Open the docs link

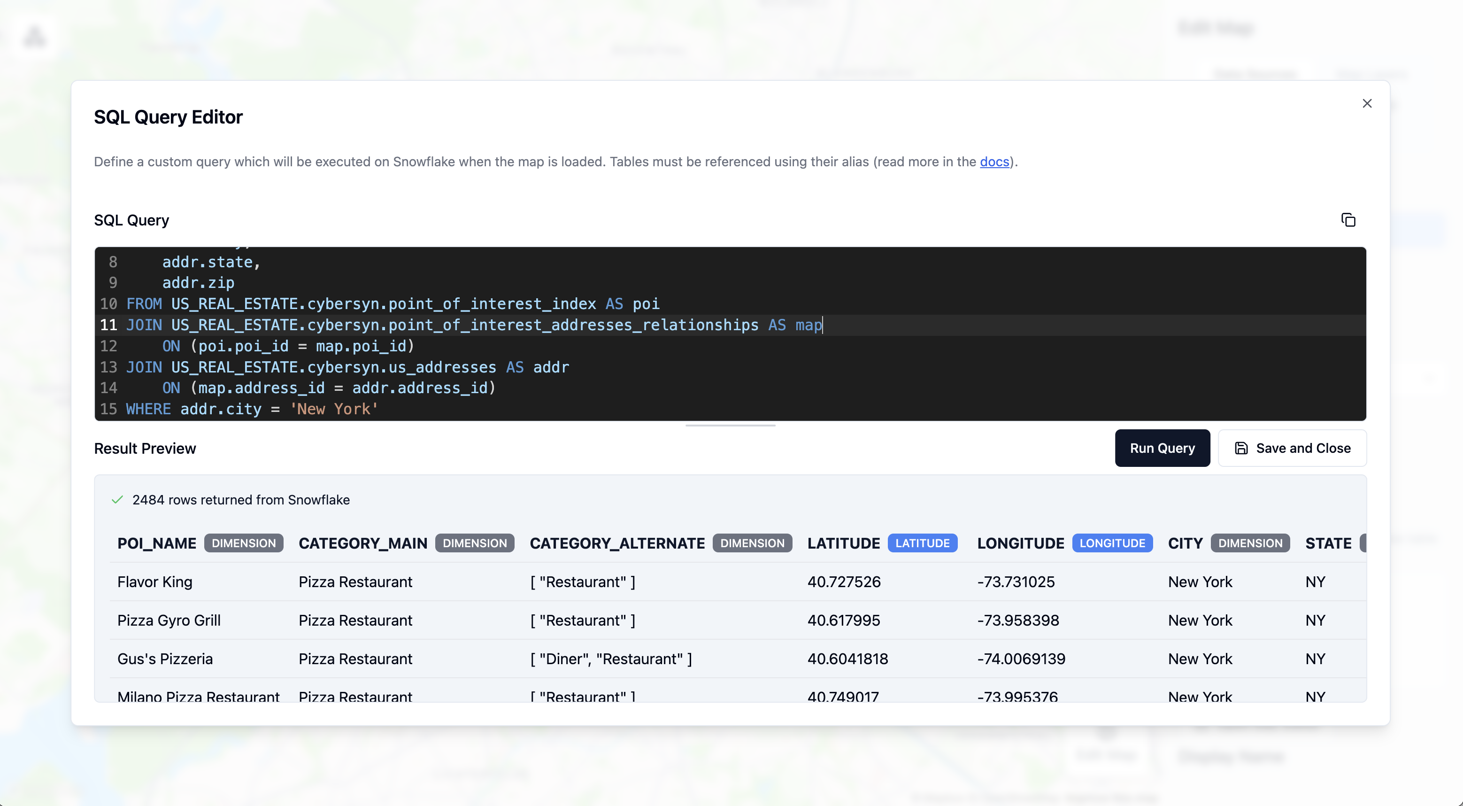coord(994,162)
